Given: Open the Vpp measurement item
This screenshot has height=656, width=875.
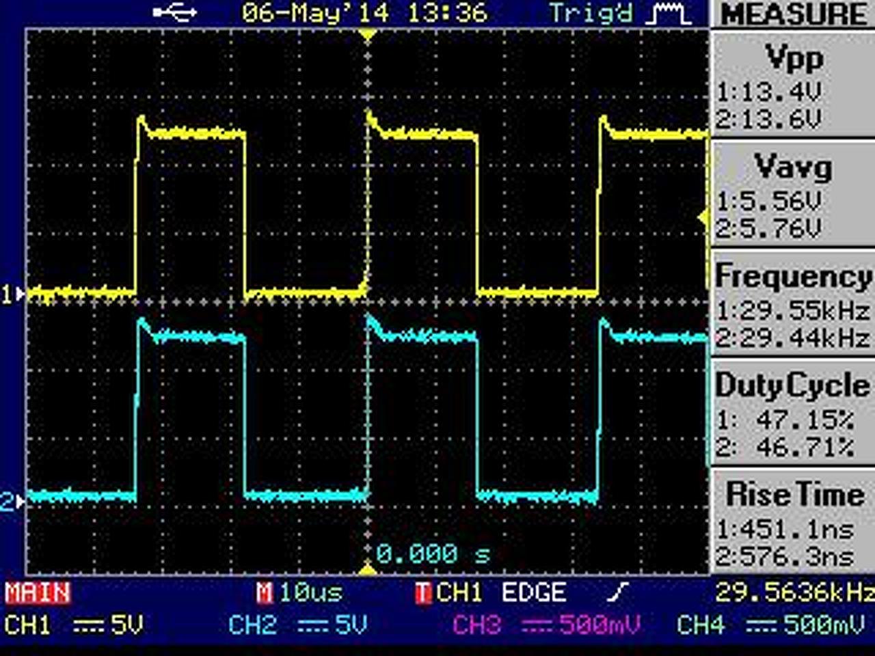Looking at the screenshot, I should point(793,85).
